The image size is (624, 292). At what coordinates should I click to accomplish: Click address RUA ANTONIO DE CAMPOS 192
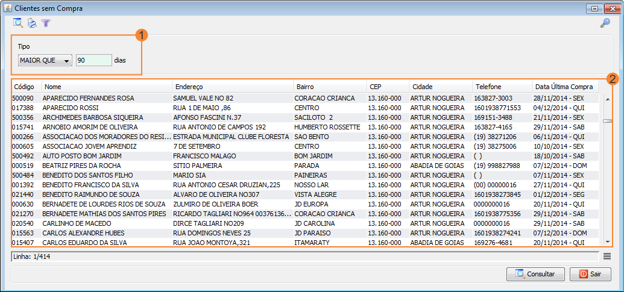(x=219, y=127)
